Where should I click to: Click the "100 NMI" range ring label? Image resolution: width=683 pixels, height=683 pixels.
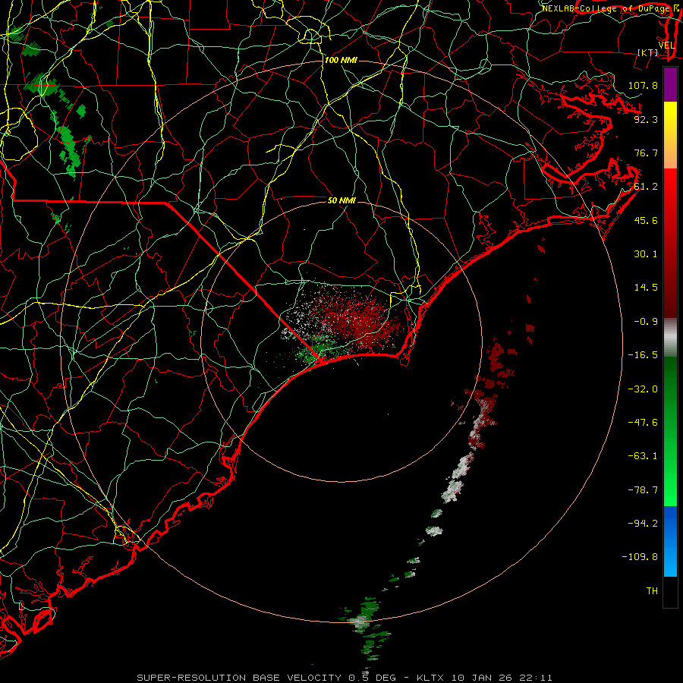click(341, 60)
